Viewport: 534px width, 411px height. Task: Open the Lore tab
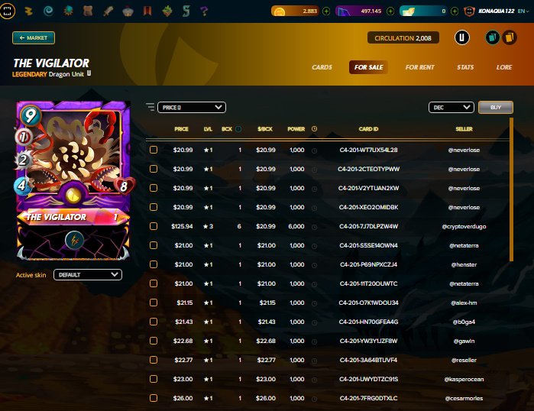coord(504,67)
